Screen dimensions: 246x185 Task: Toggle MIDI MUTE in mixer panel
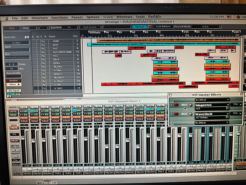point(14,128)
